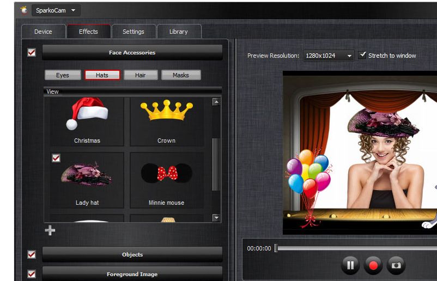Take a snapshot with the camera button

point(396,265)
